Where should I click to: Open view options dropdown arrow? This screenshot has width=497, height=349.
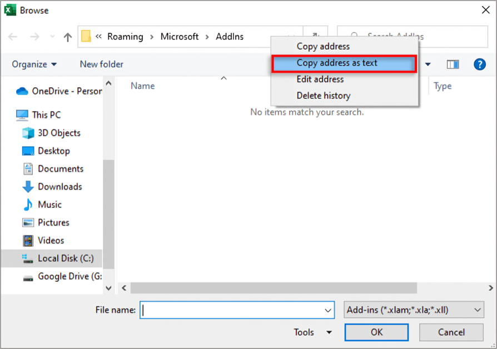(x=428, y=64)
